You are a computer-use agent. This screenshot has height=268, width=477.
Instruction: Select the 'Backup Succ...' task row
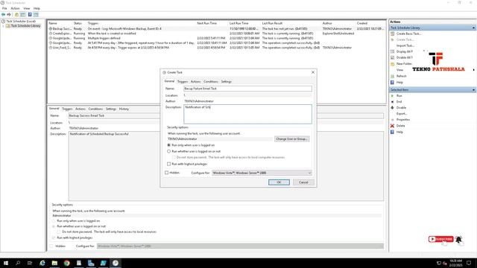[217, 28]
